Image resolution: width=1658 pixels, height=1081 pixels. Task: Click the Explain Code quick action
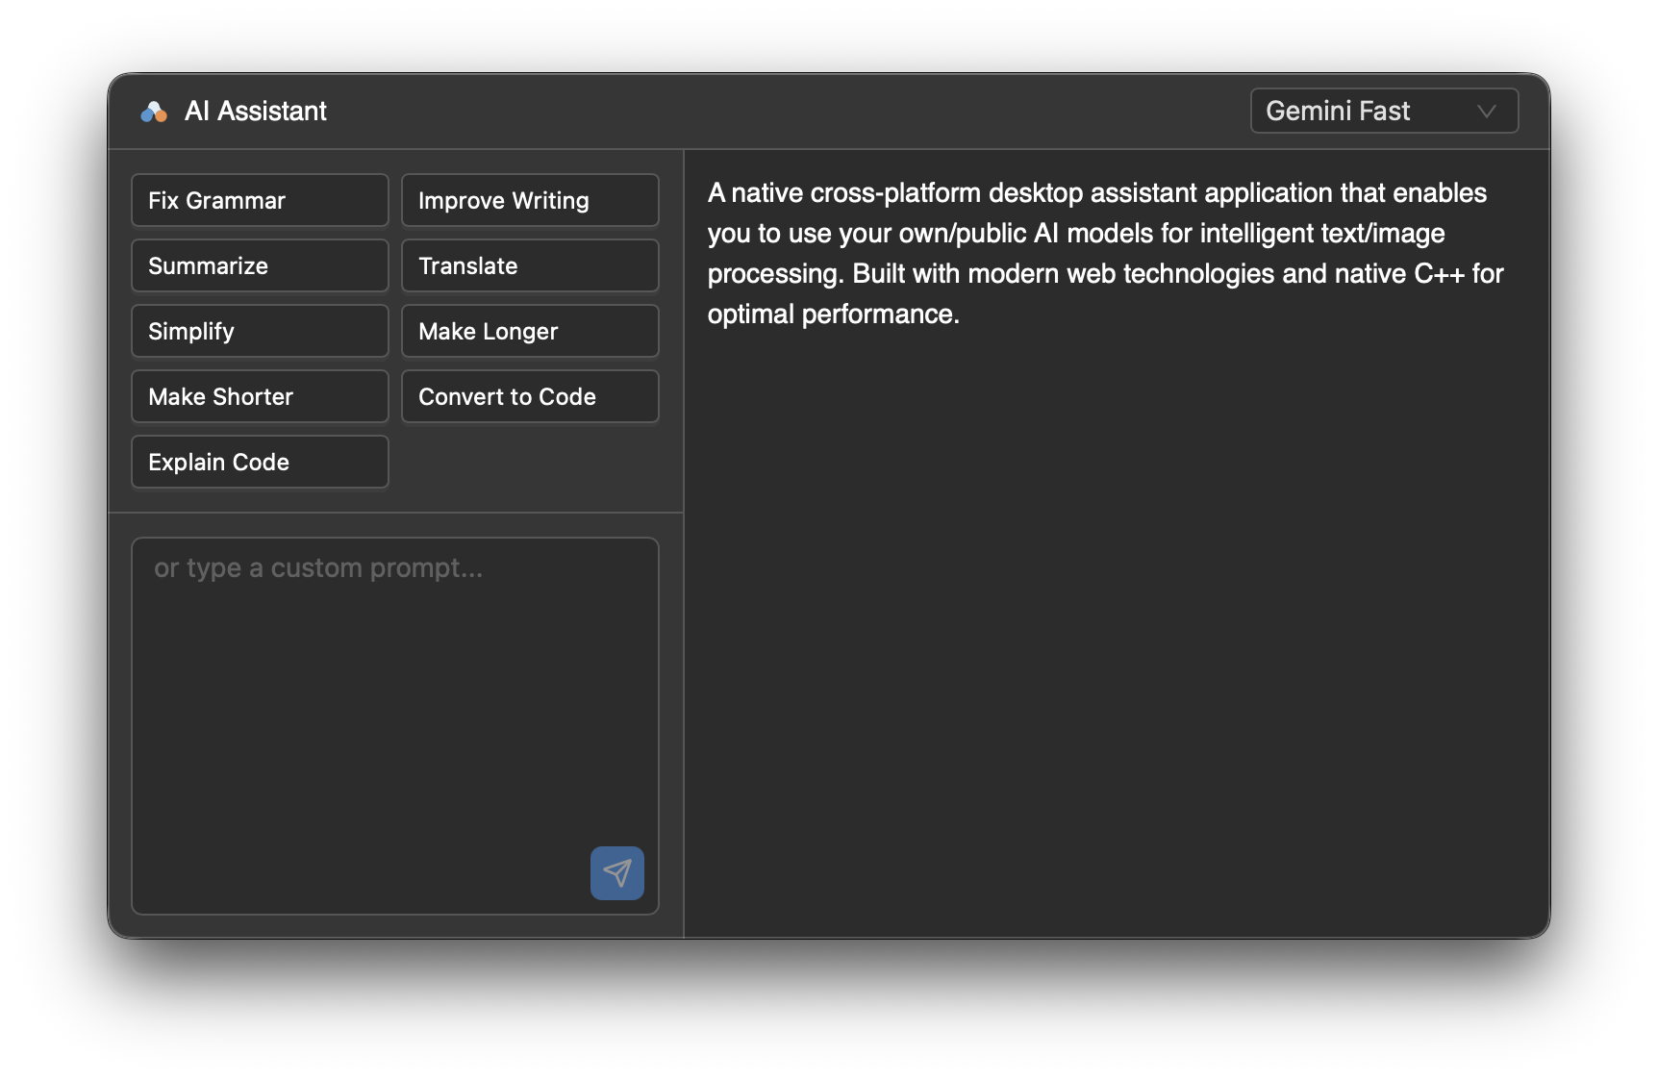[x=259, y=462]
